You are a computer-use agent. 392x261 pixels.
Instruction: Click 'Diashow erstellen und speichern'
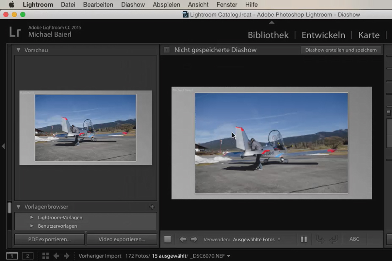coord(341,50)
